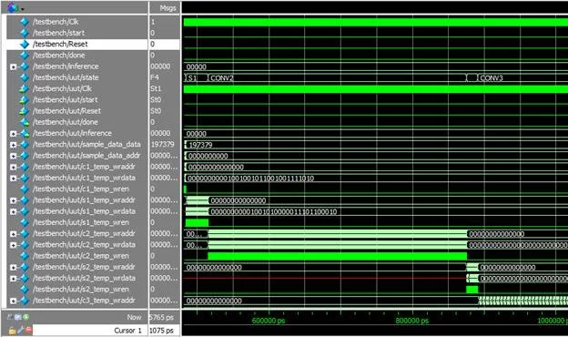Click the cursor properties wrench icon
Image resolution: width=568 pixels, height=337 pixels.
[21, 331]
